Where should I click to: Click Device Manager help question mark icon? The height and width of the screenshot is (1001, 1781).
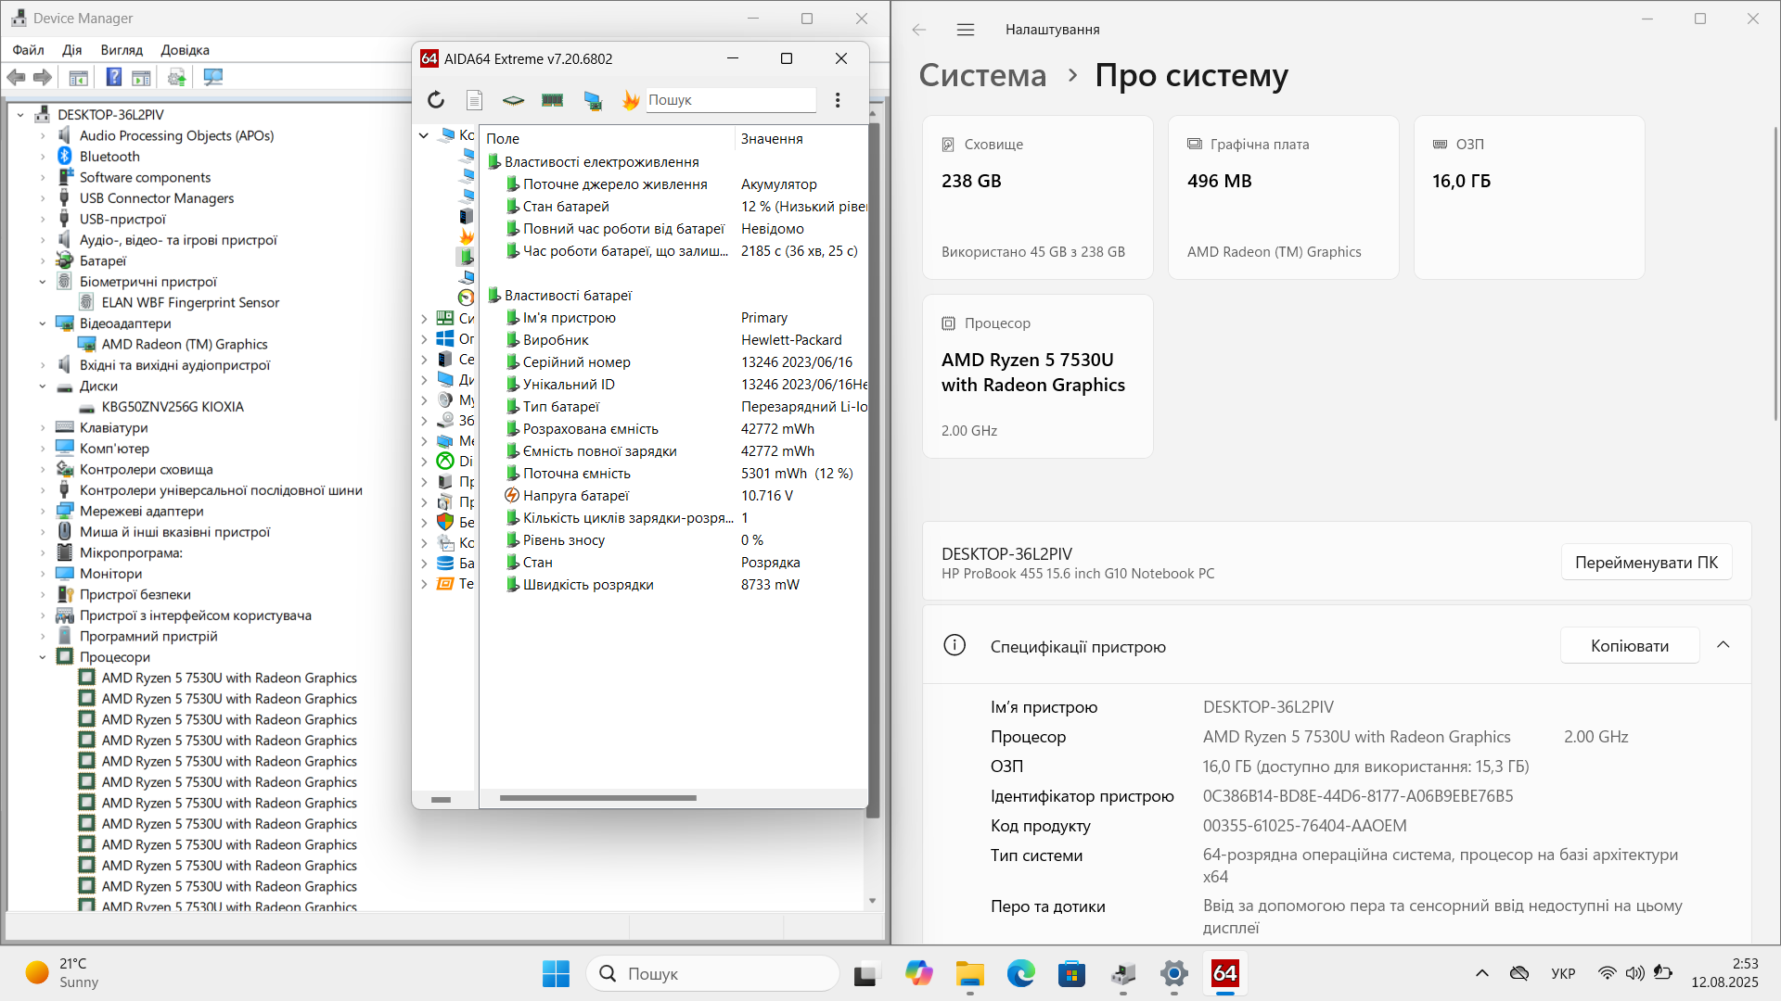[x=113, y=77]
